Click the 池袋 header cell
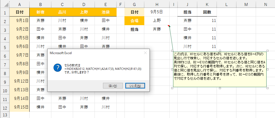The image size is (275, 118). point(106,12)
